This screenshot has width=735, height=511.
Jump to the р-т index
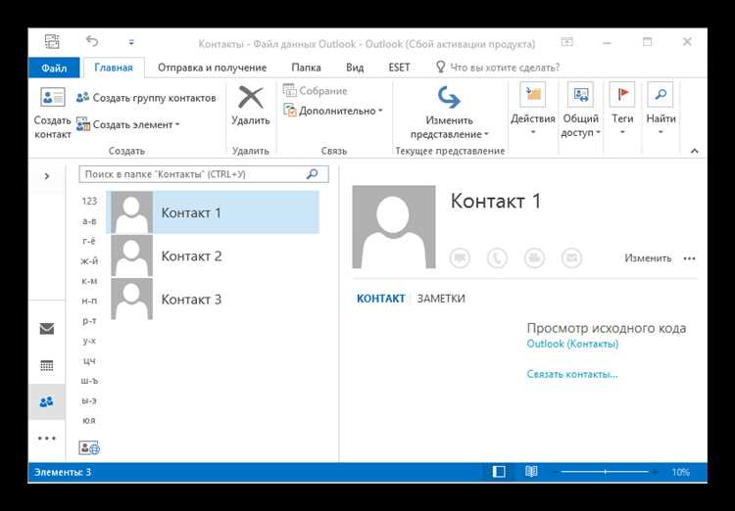89,321
